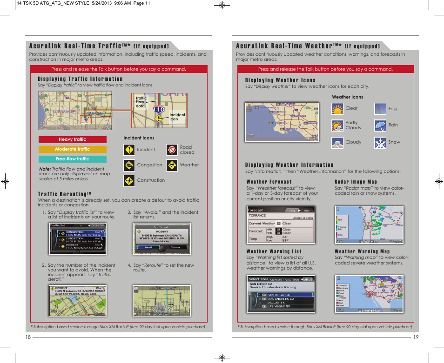Image resolution: width=444 pixels, height=363 pixels.
Task: Click the Snow snowflake icon
Action: 380,143
